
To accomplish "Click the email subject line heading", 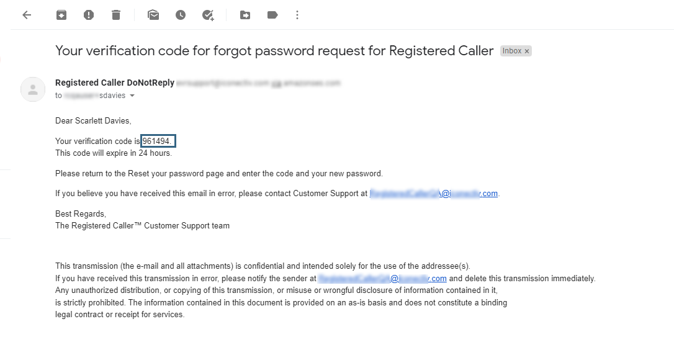I will (274, 51).
